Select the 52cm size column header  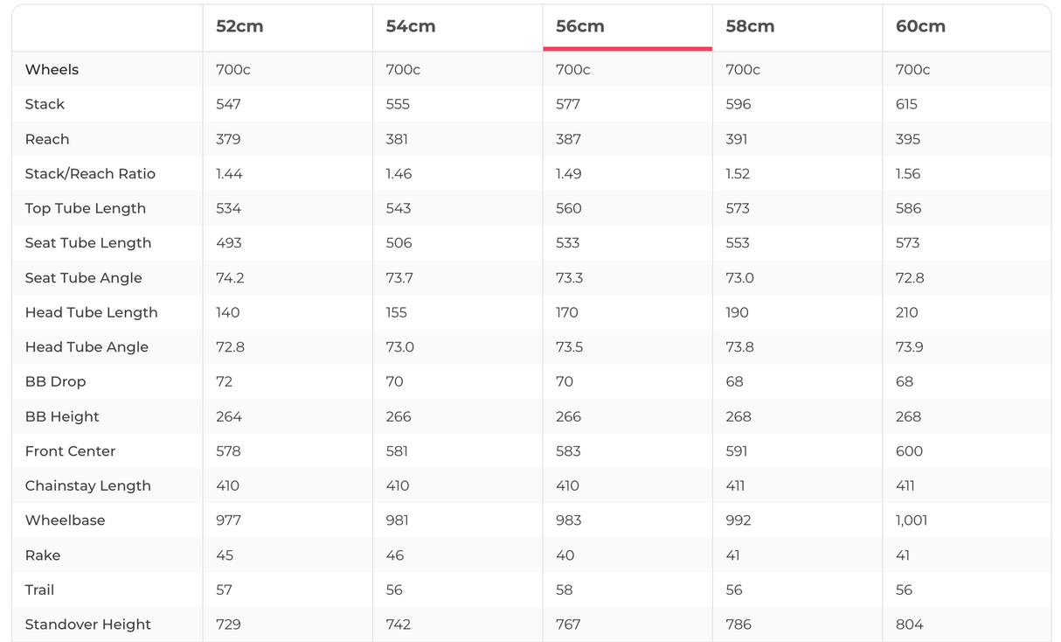(x=239, y=26)
